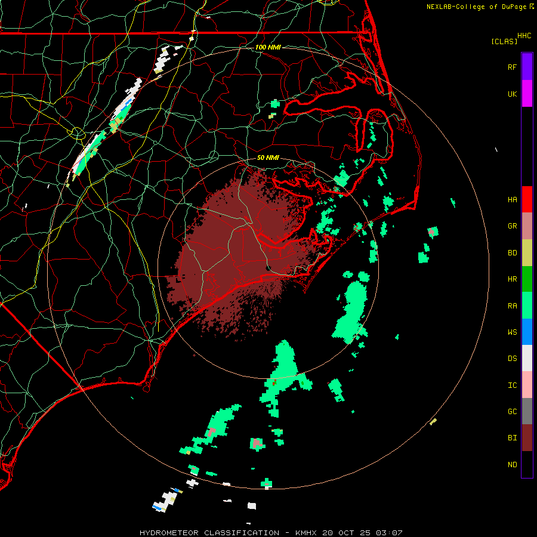
Task: Click the Hydrometeor Classification KMHX caption
Action: (x=270, y=533)
